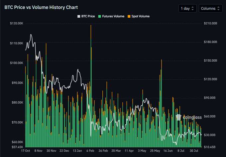Toggle the Spot Volume legend entry
Image resolution: width=226 pixels, height=157 pixels.
click(x=139, y=16)
